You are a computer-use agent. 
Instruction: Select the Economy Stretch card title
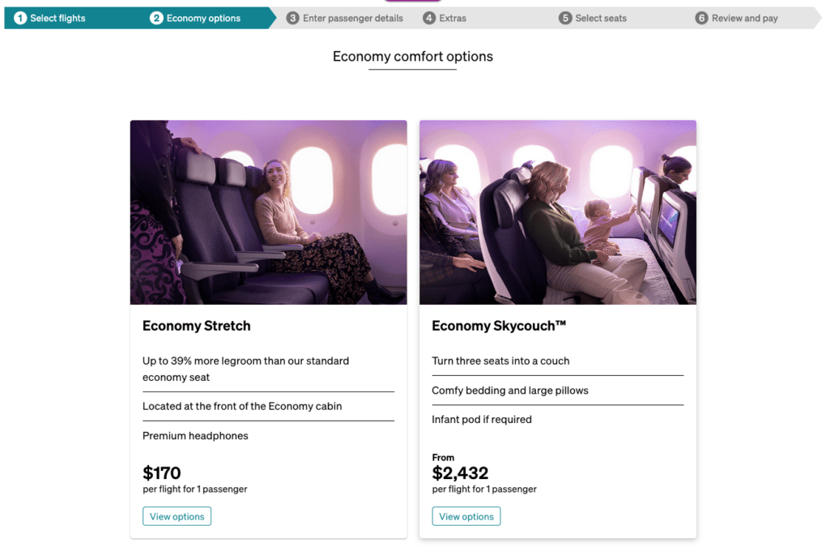(197, 326)
